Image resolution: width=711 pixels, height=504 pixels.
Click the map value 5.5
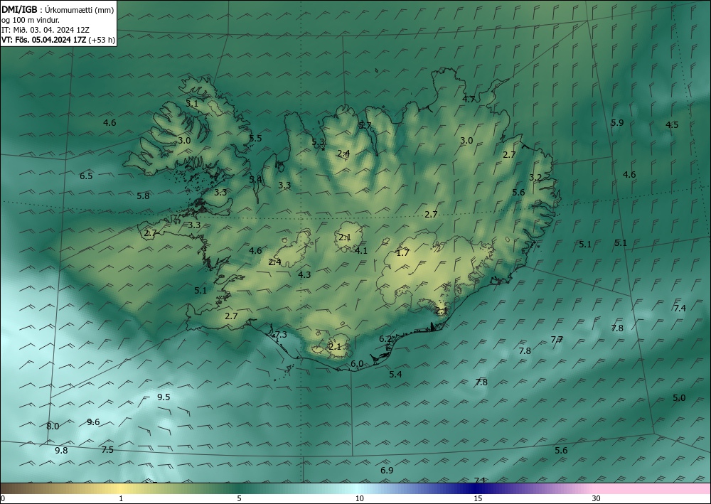pyautogui.click(x=256, y=138)
